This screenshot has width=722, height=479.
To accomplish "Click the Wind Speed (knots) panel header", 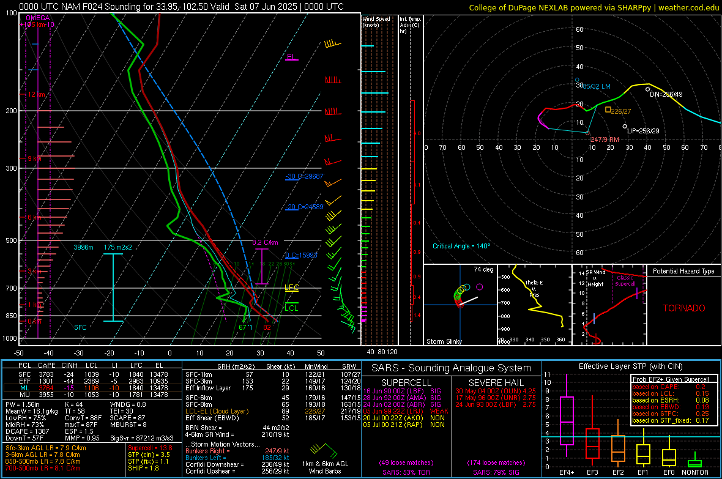I will click(376, 21).
